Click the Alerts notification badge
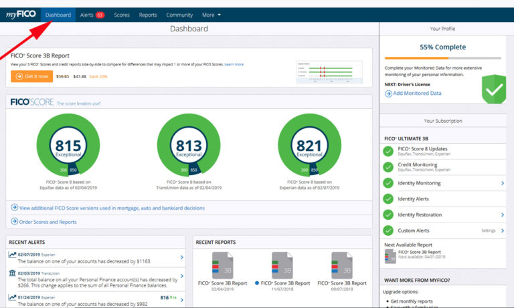The height and width of the screenshot is (308, 514). [x=100, y=15]
